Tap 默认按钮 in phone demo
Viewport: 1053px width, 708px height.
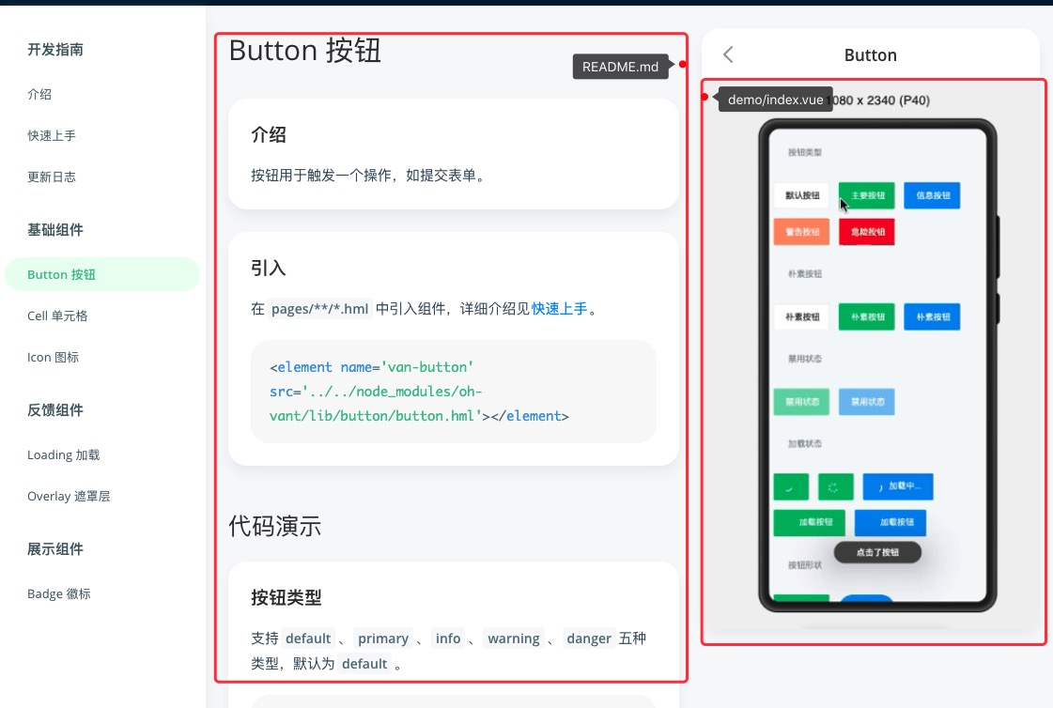(x=801, y=195)
